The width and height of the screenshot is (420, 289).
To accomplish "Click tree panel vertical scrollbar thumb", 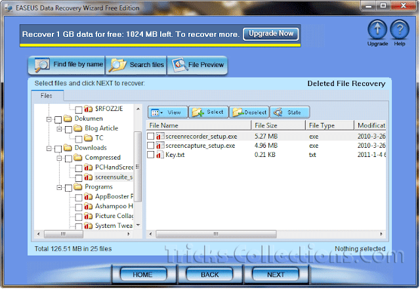I will [138, 166].
